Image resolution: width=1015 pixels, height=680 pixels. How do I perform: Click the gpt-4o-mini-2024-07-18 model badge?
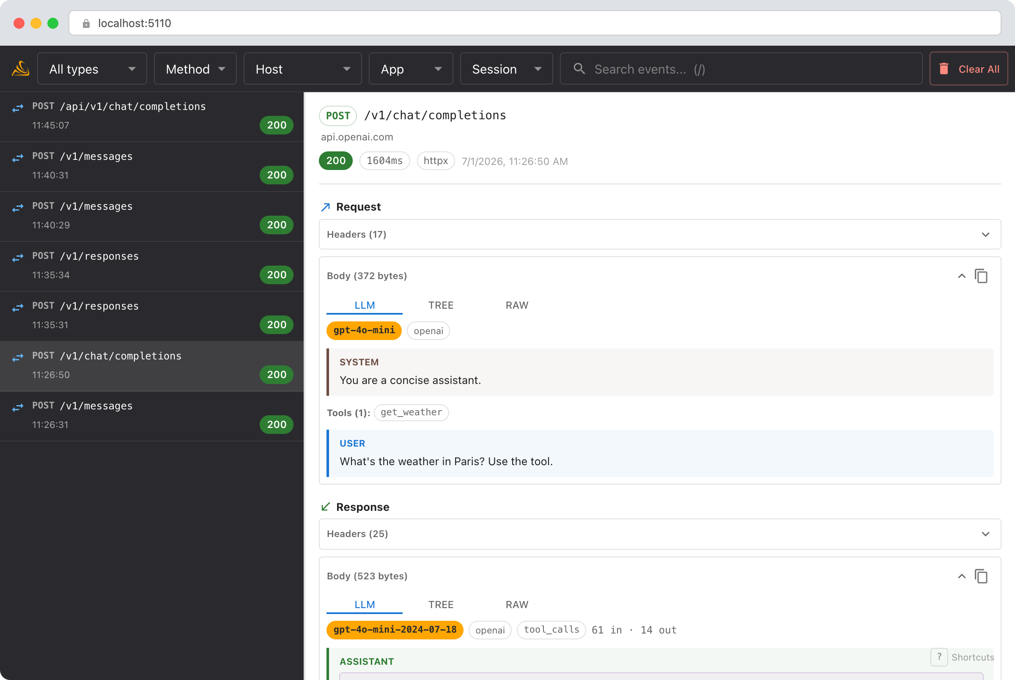pos(395,630)
